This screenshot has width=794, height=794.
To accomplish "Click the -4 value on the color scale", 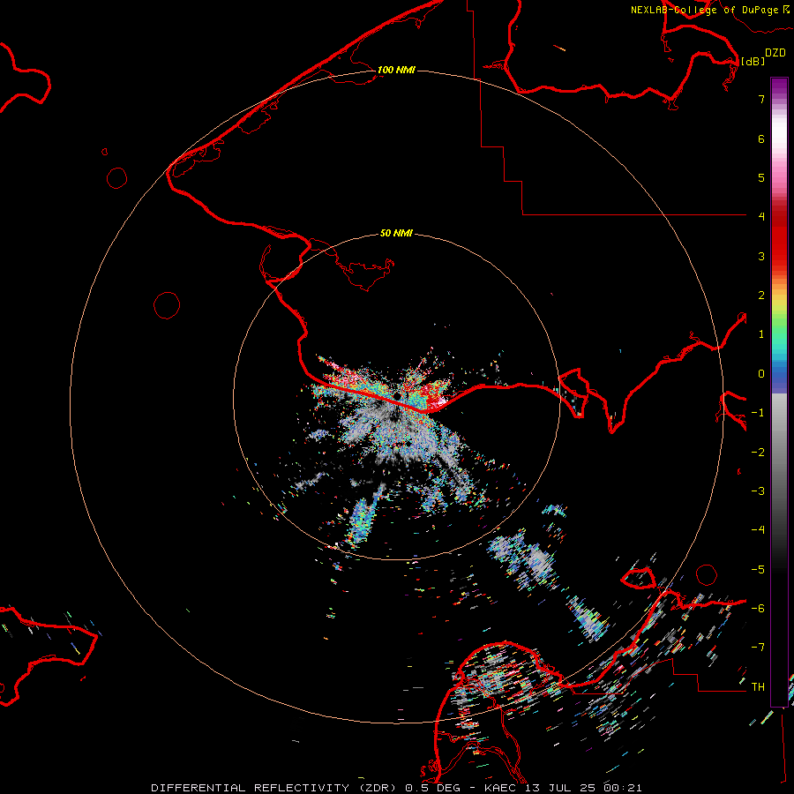I will [x=758, y=530].
